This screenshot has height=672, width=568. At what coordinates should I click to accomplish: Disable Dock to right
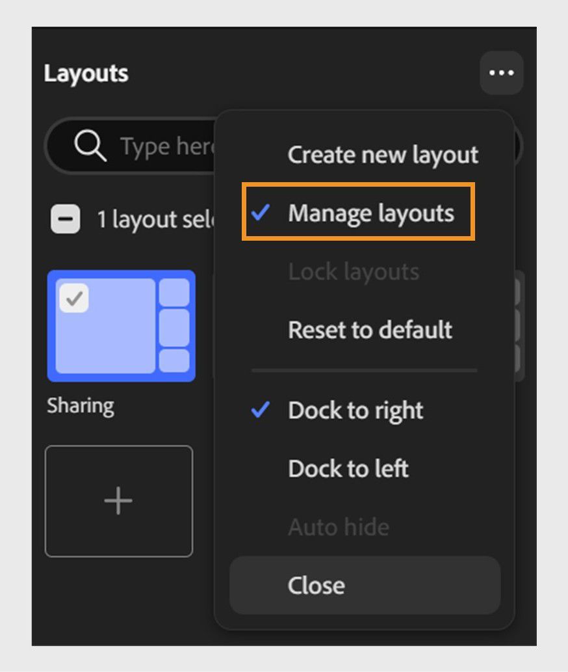355,410
